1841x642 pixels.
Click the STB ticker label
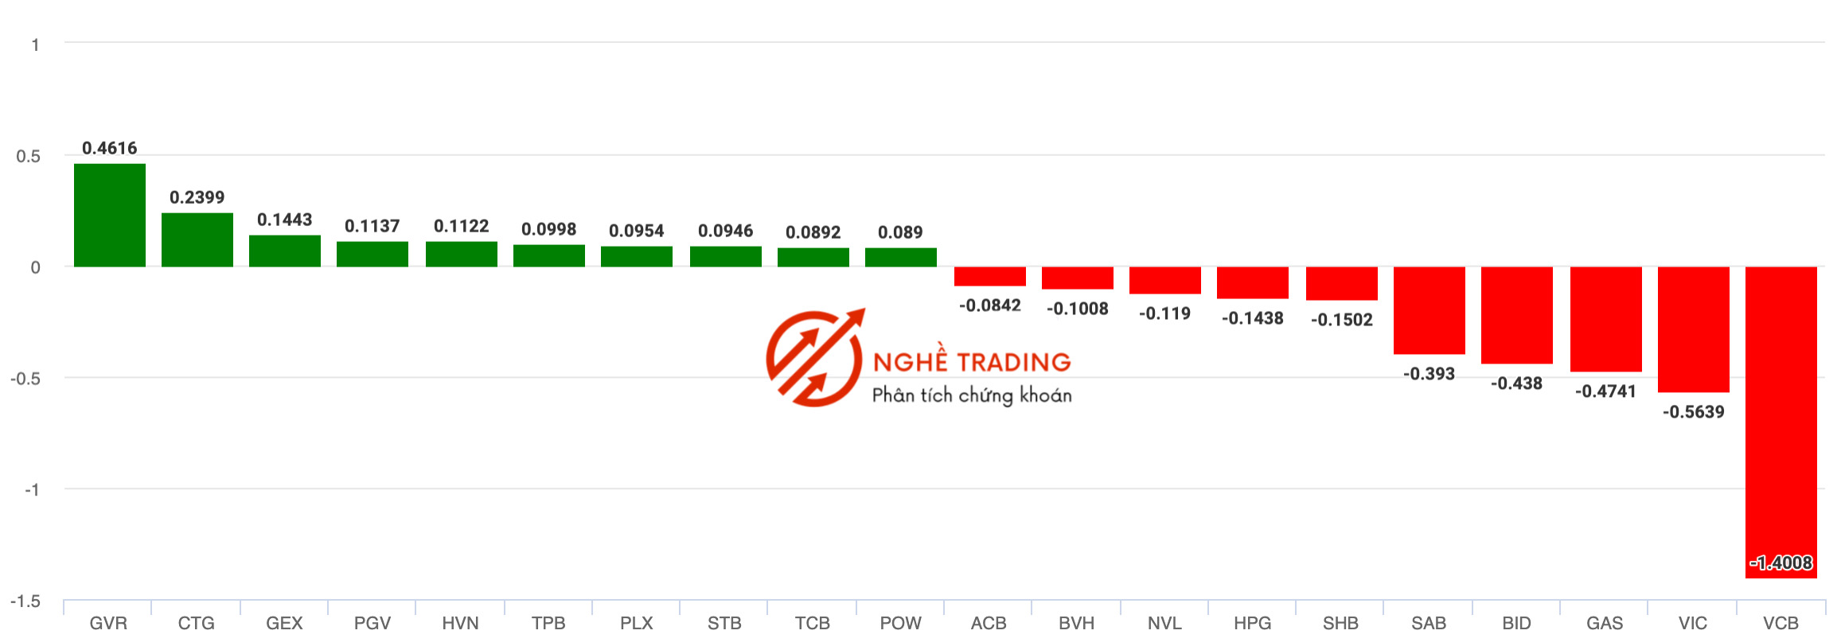[x=724, y=624]
